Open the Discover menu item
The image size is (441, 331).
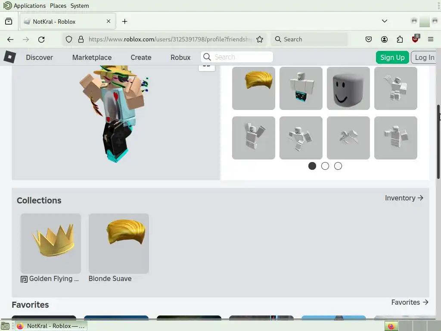click(39, 57)
